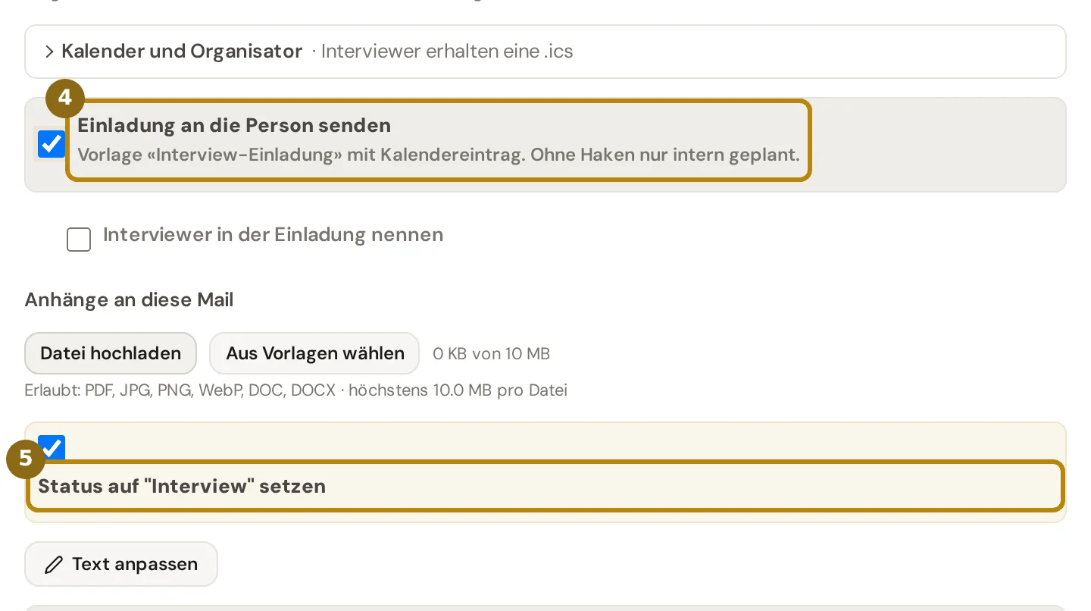Screen dimensions: 1091x611
Task: Click the Erlaubt: PDF, JPG, PNG file types note
Action: point(295,390)
